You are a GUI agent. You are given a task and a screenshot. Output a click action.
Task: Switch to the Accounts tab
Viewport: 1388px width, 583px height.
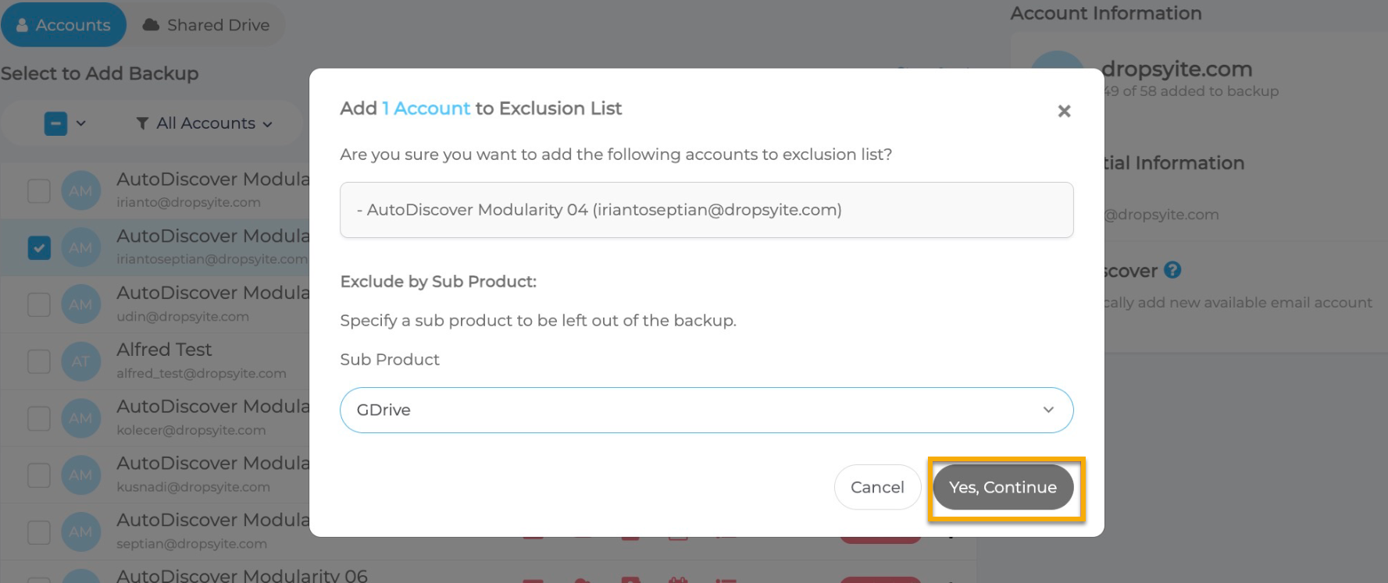[x=64, y=25]
